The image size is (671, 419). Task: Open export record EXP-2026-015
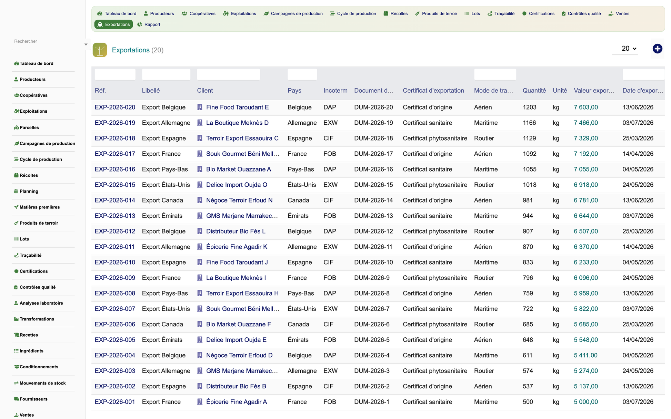(115, 185)
